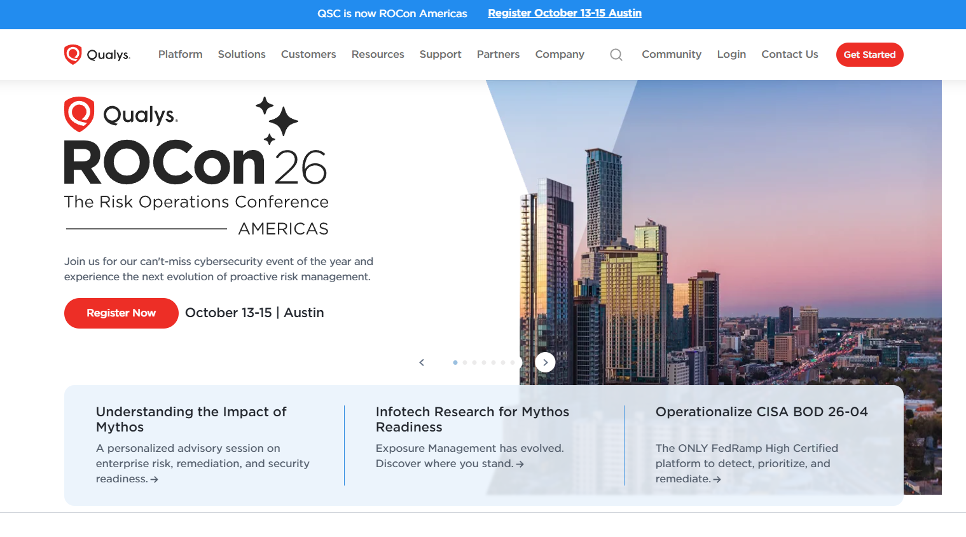Open the Understanding the Impact of Mythos card
The image size is (966, 537).
[x=204, y=445]
